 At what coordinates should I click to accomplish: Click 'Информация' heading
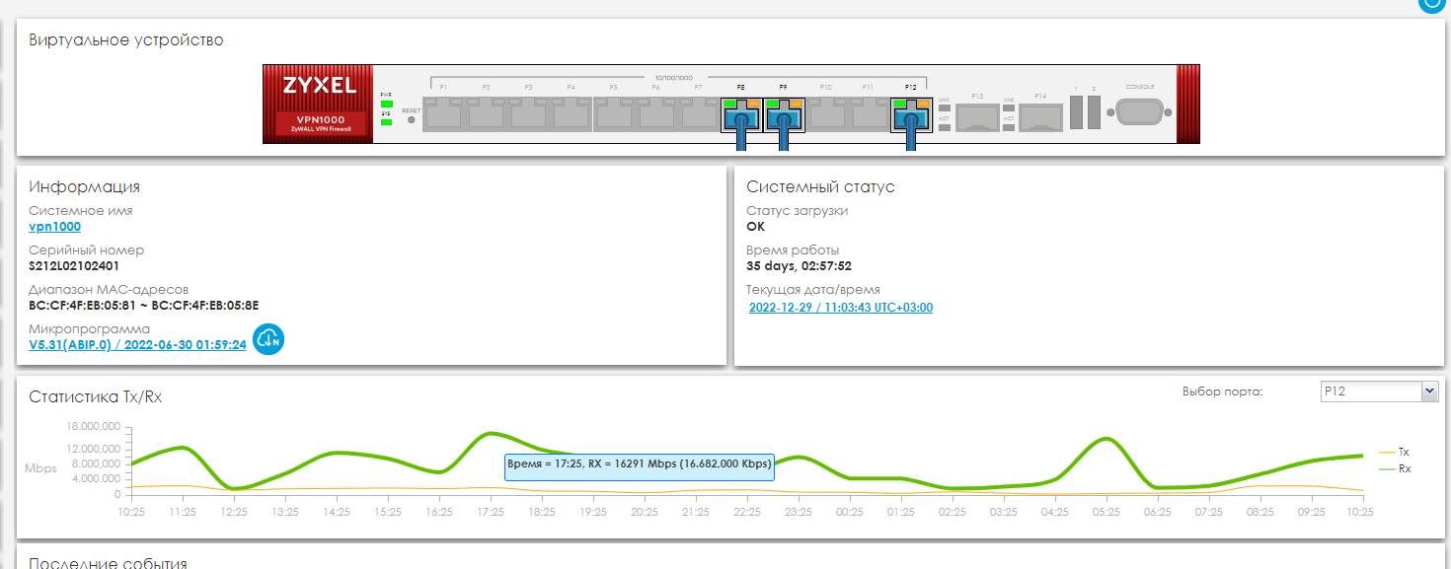(85, 186)
